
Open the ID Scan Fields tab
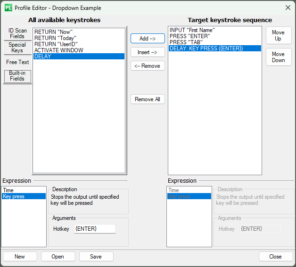click(x=17, y=33)
